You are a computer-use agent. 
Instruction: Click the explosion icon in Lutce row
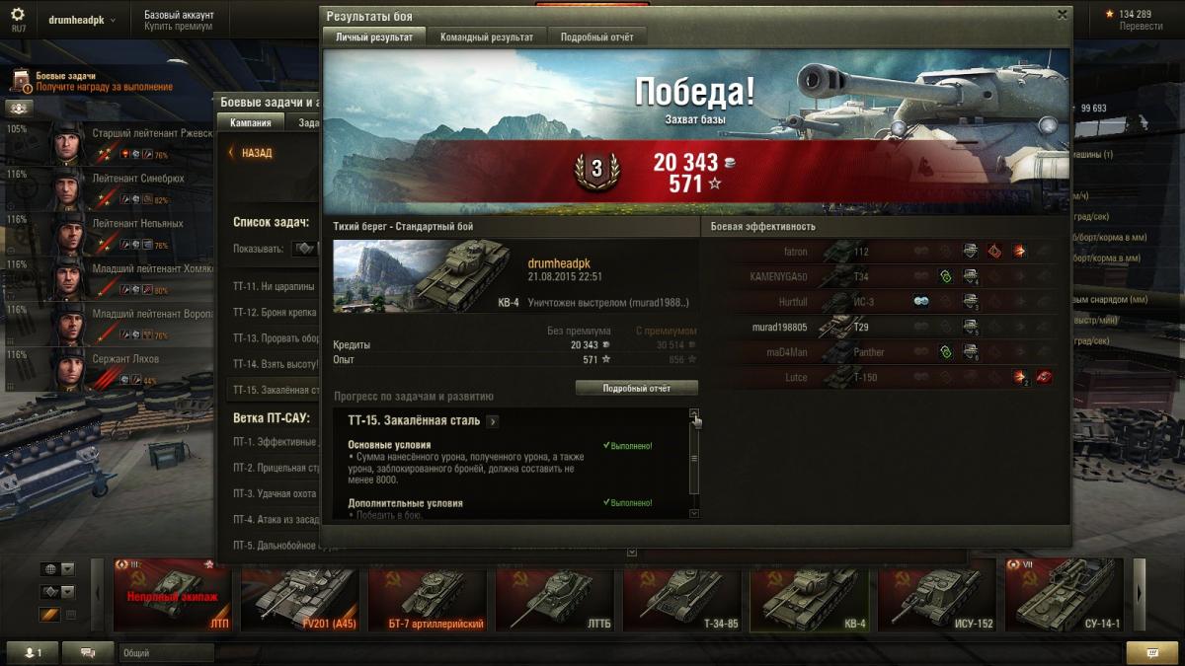coord(1019,378)
